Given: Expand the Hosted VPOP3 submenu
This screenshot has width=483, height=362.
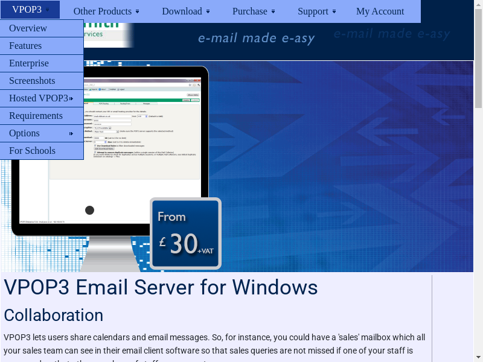Looking at the screenshot, I should (x=42, y=98).
